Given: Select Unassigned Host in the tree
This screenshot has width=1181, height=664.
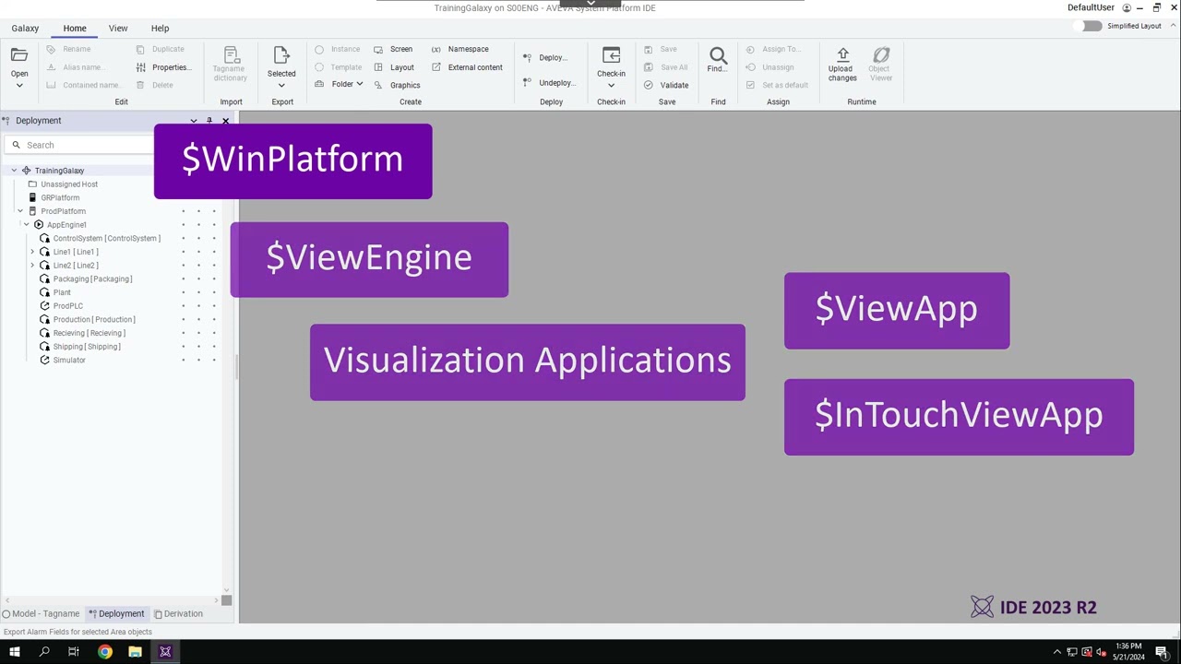Looking at the screenshot, I should (x=69, y=184).
